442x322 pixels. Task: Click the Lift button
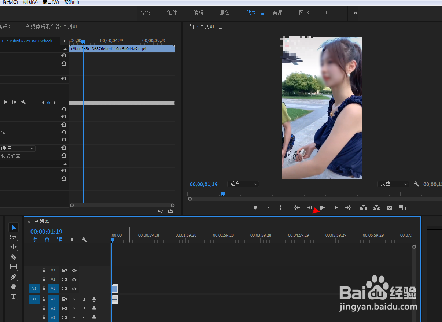pyautogui.click(x=364, y=208)
